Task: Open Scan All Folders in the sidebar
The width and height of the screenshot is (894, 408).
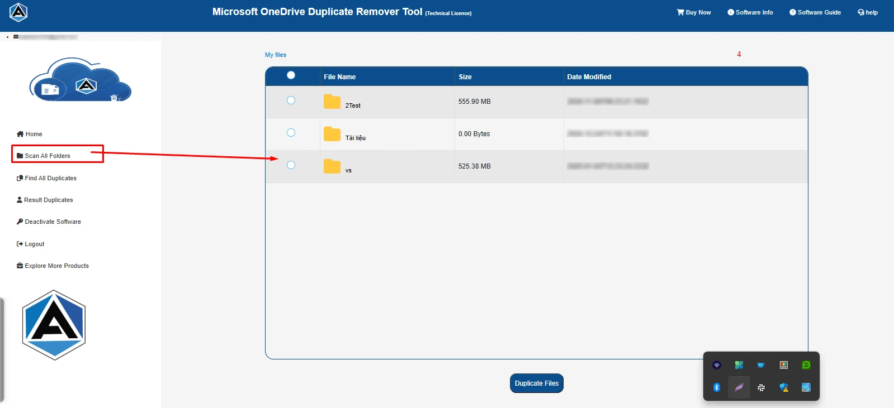Action: [44, 156]
